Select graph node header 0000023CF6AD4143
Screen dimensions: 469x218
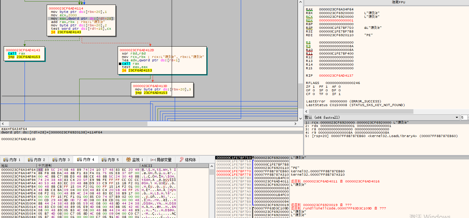click(x=23, y=50)
